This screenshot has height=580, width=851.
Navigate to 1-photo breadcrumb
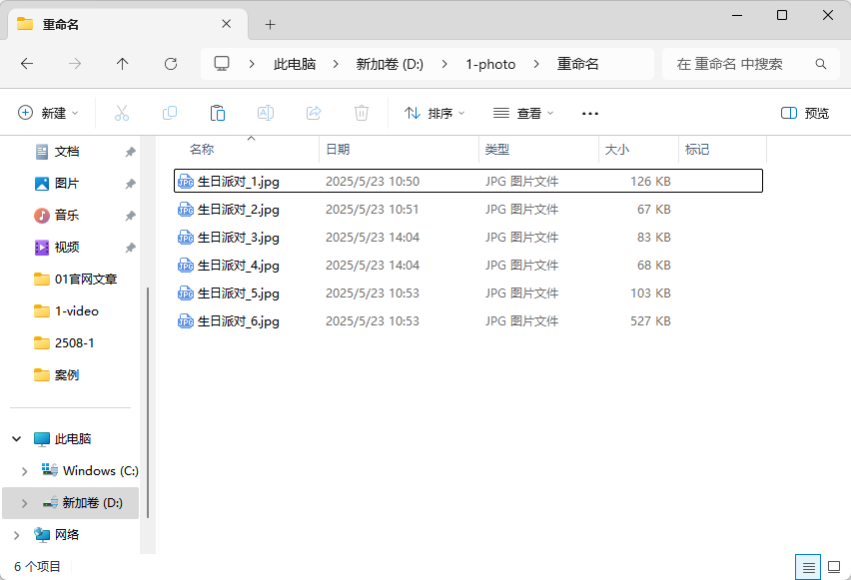(x=490, y=64)
